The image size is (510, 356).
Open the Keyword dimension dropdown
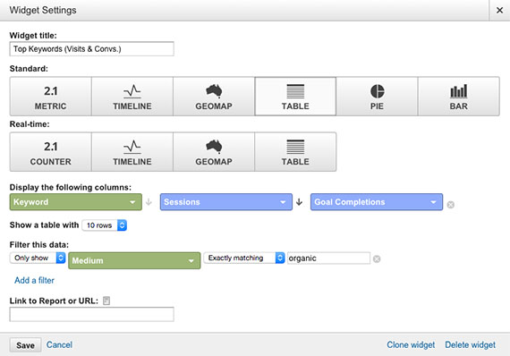76,202
